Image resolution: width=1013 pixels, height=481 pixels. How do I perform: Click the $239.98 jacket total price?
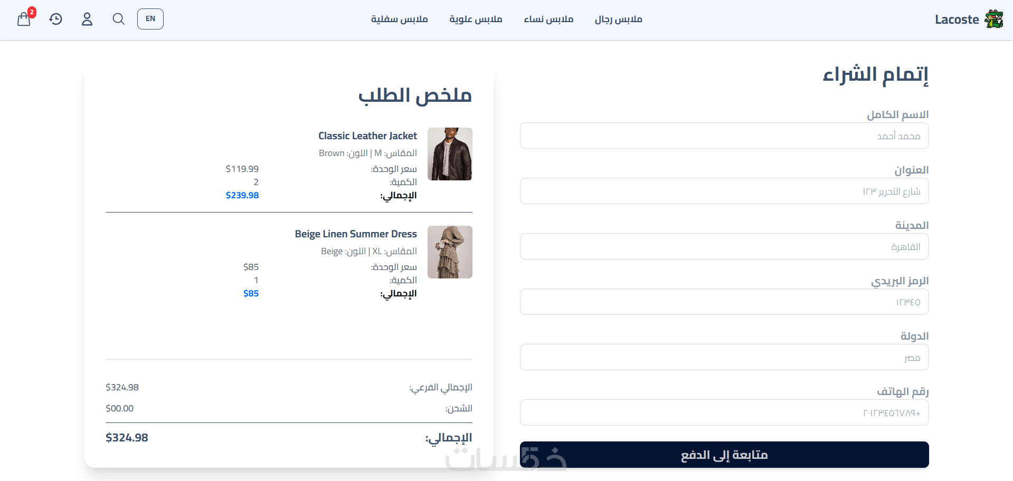pos(242,195)
